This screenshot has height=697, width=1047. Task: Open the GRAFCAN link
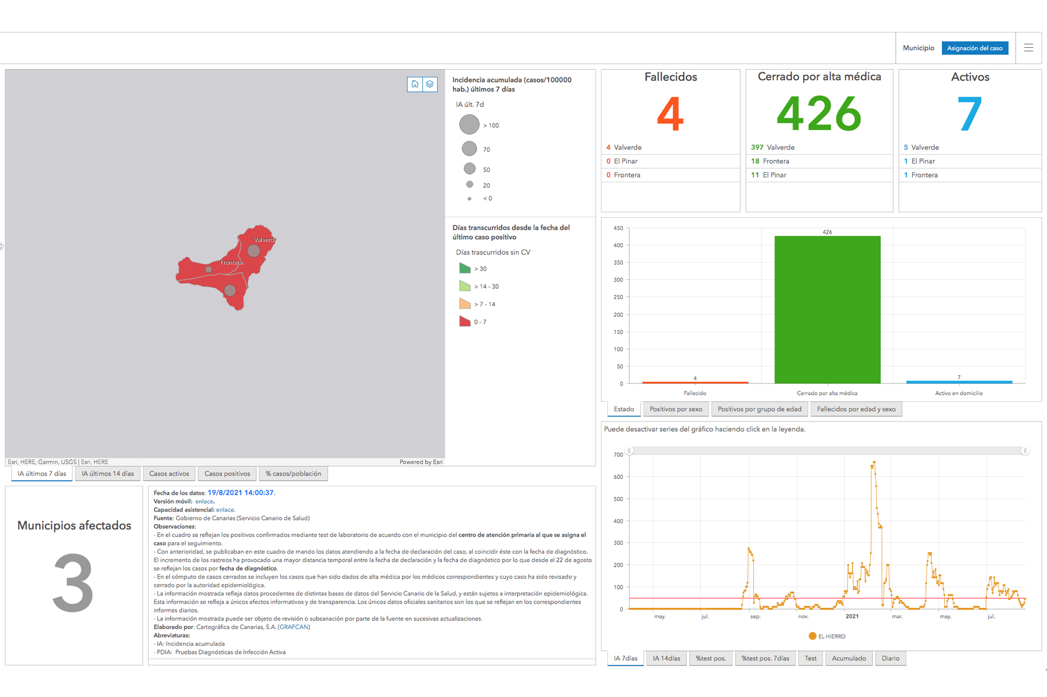[x=294, y=627]
